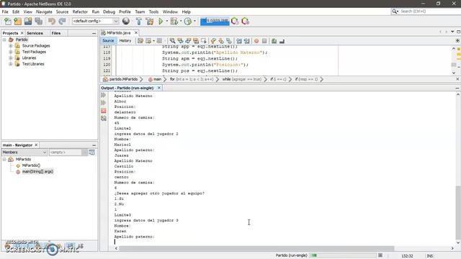Expand the Source Packages node
Image resolution: width=461 pixels, height=259 pixels.
[x=11, y=46]
